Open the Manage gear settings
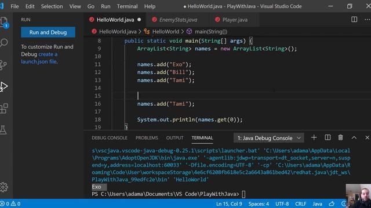This screenshot has height=208, width=371. (x=4, y=187)
